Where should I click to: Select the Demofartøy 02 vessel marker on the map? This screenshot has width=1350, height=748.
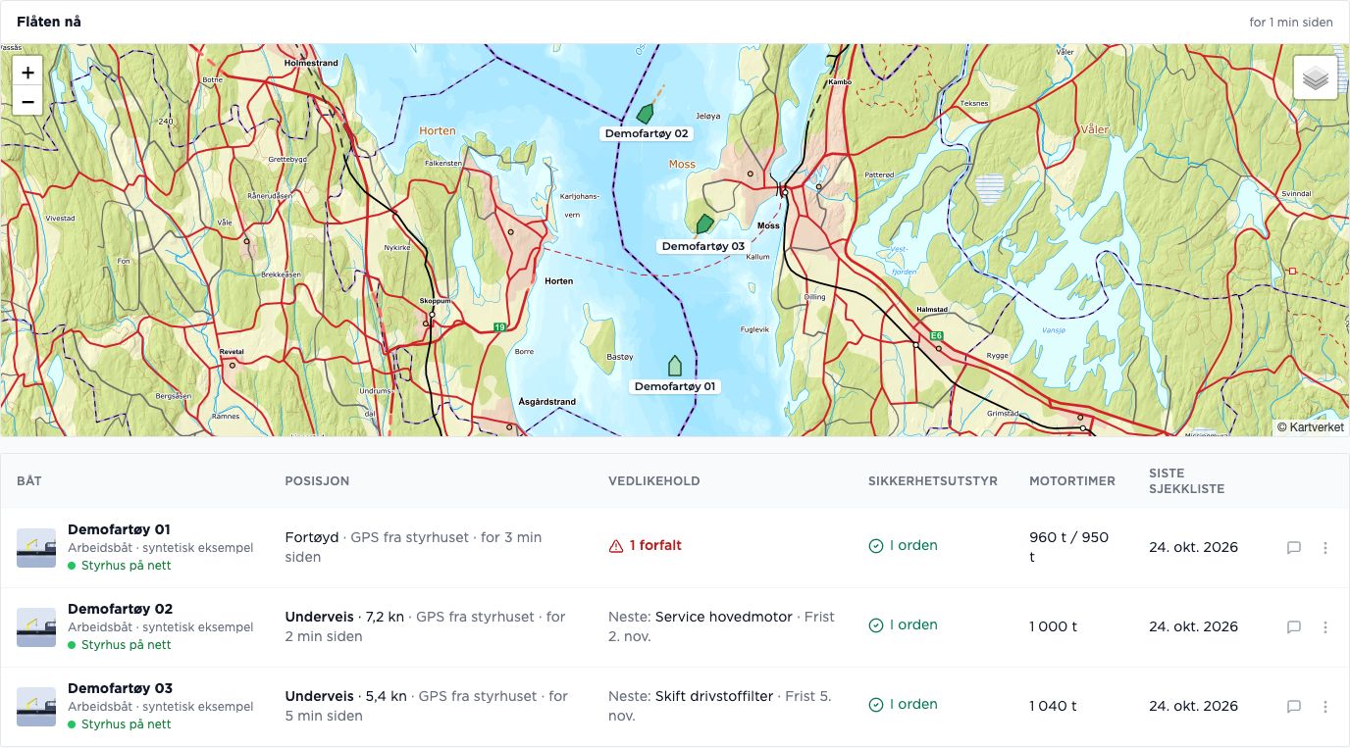[645, 114]
